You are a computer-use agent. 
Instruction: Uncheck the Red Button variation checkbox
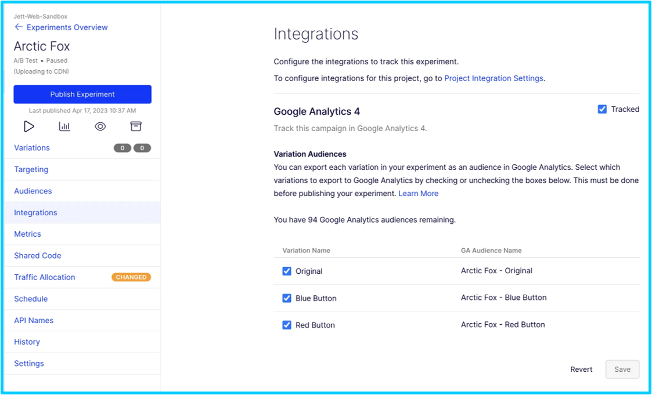[286, 325]
